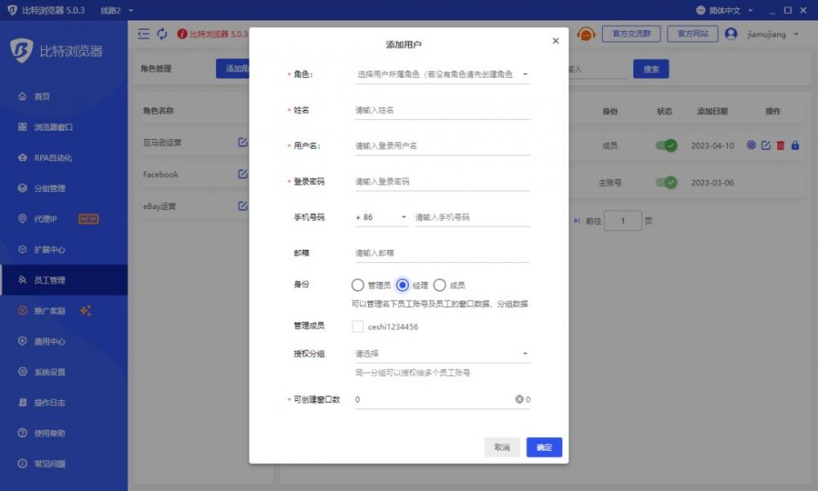The width and height of the screenshot is (818, 491).
Task: Click the refresh icon in the top toolbar
Action: click(x=162, y=33)
